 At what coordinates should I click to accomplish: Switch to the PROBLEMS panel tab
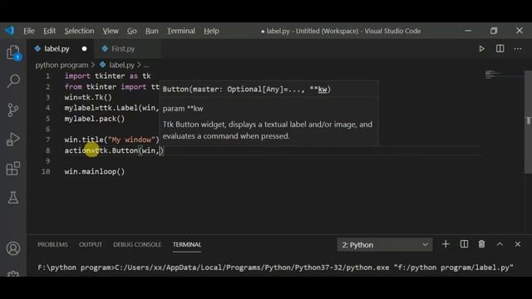pos(52,244)
